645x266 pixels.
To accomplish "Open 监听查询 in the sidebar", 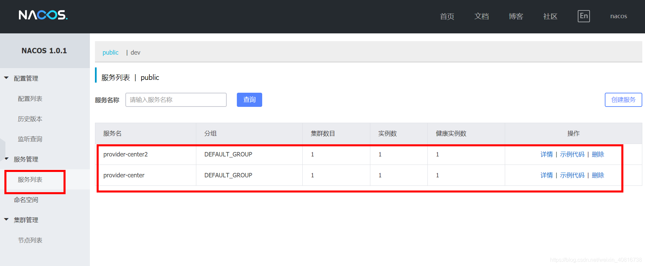I will [30, 139].
